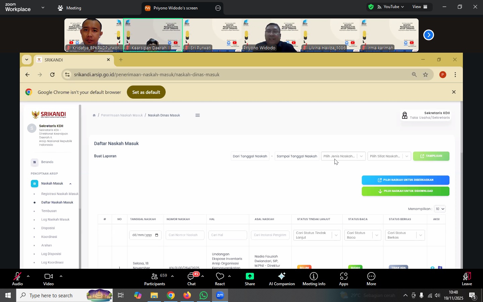Open the Participants panel
Image resolution: width=483 pixels, height=302 pixels.
pos(155,279)
